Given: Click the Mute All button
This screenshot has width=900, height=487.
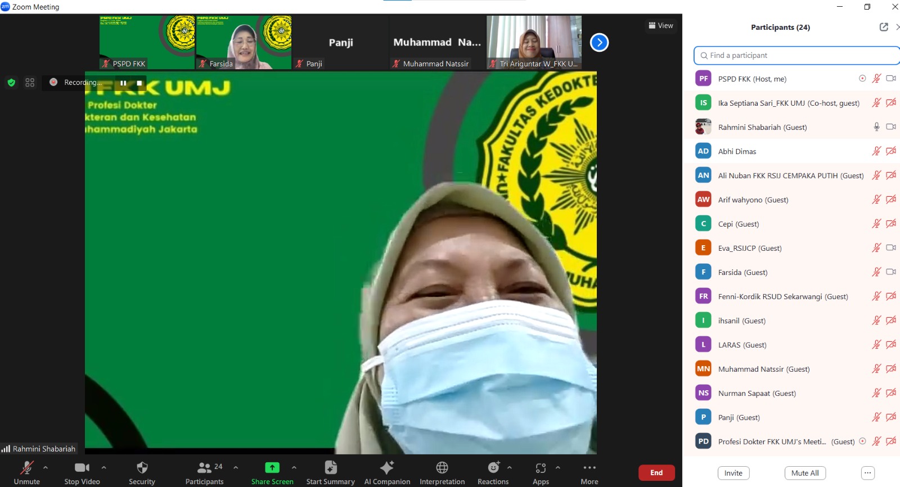Looking at the screenshot, I should point(805,473).
